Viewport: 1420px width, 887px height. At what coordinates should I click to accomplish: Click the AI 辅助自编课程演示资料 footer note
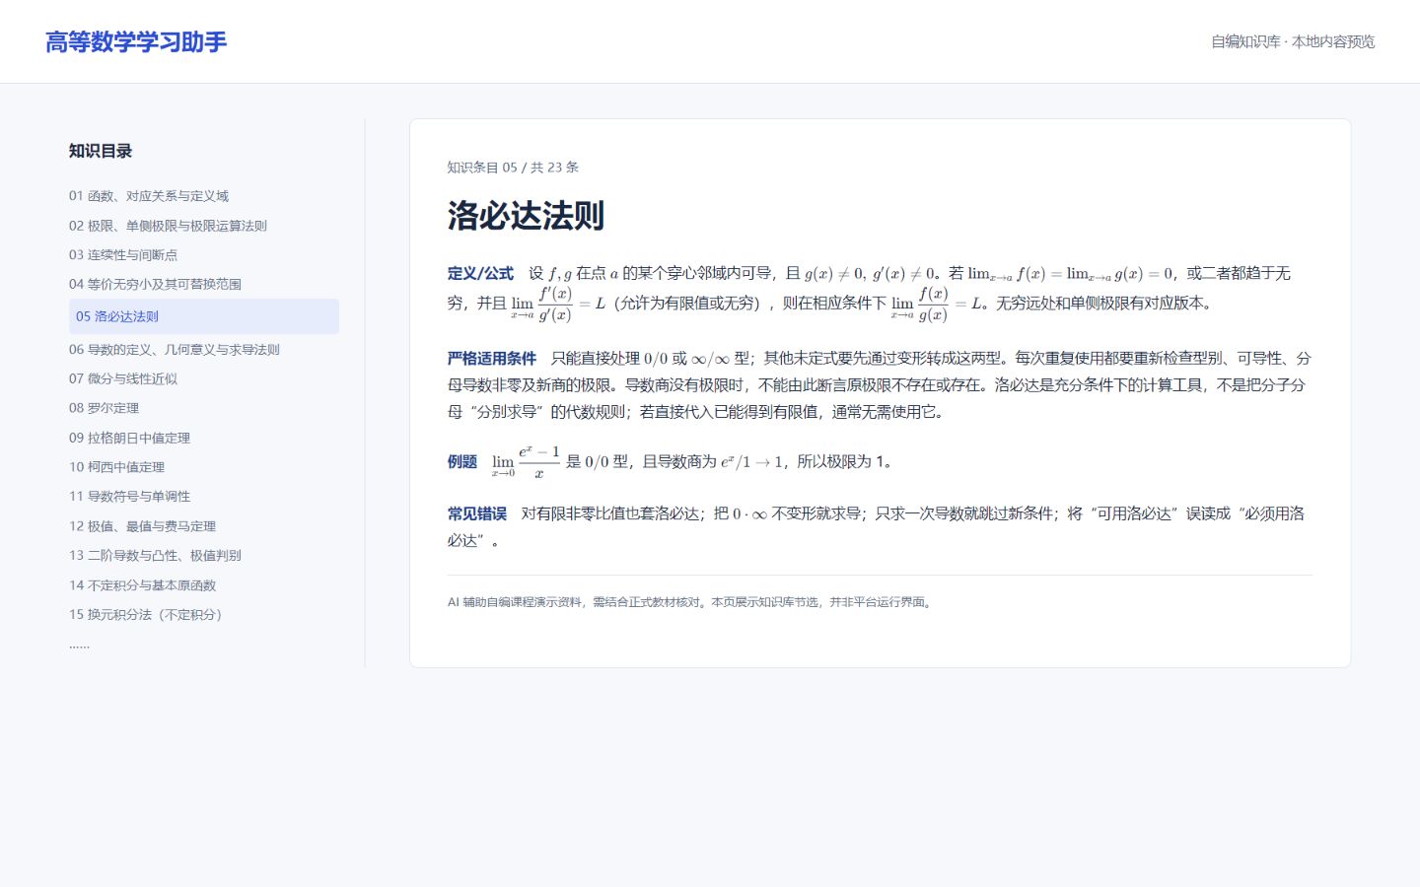pyautogui.click(x=690, y=602)
